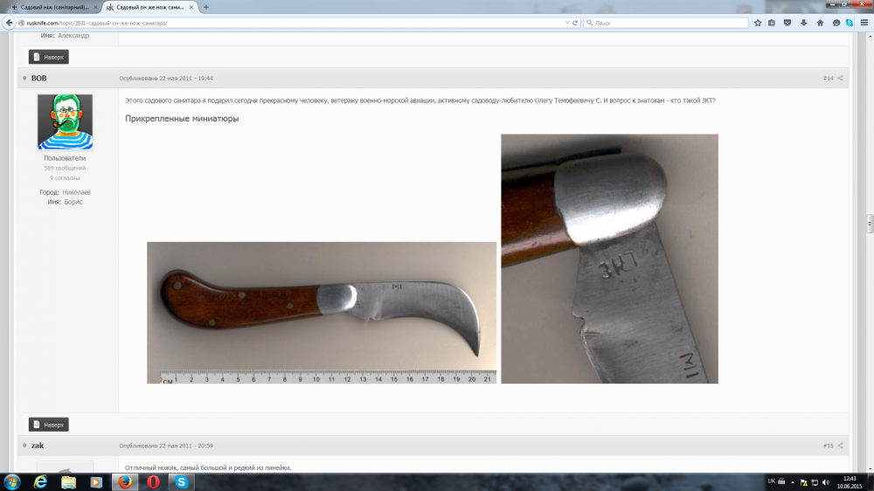874x491 pixels.
Task: Open the URL bar history dropdown arrow
Action: 566,23
